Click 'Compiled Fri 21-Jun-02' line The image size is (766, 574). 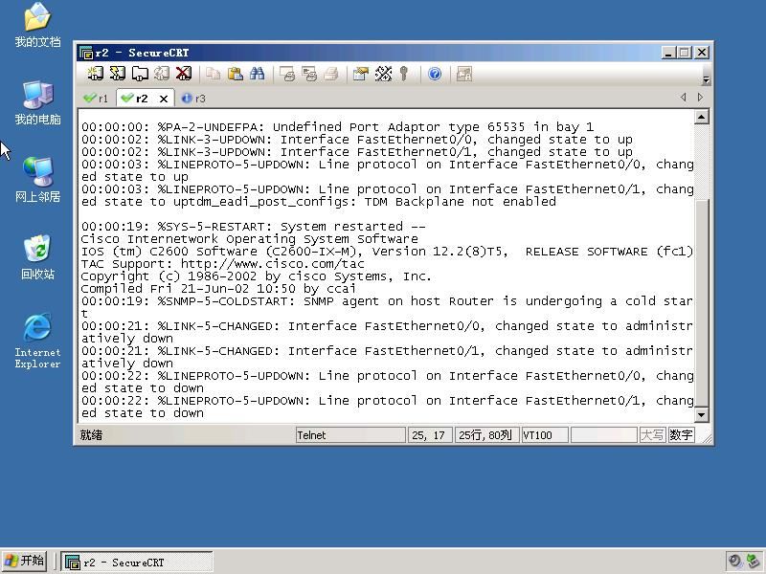click(218, 289)
